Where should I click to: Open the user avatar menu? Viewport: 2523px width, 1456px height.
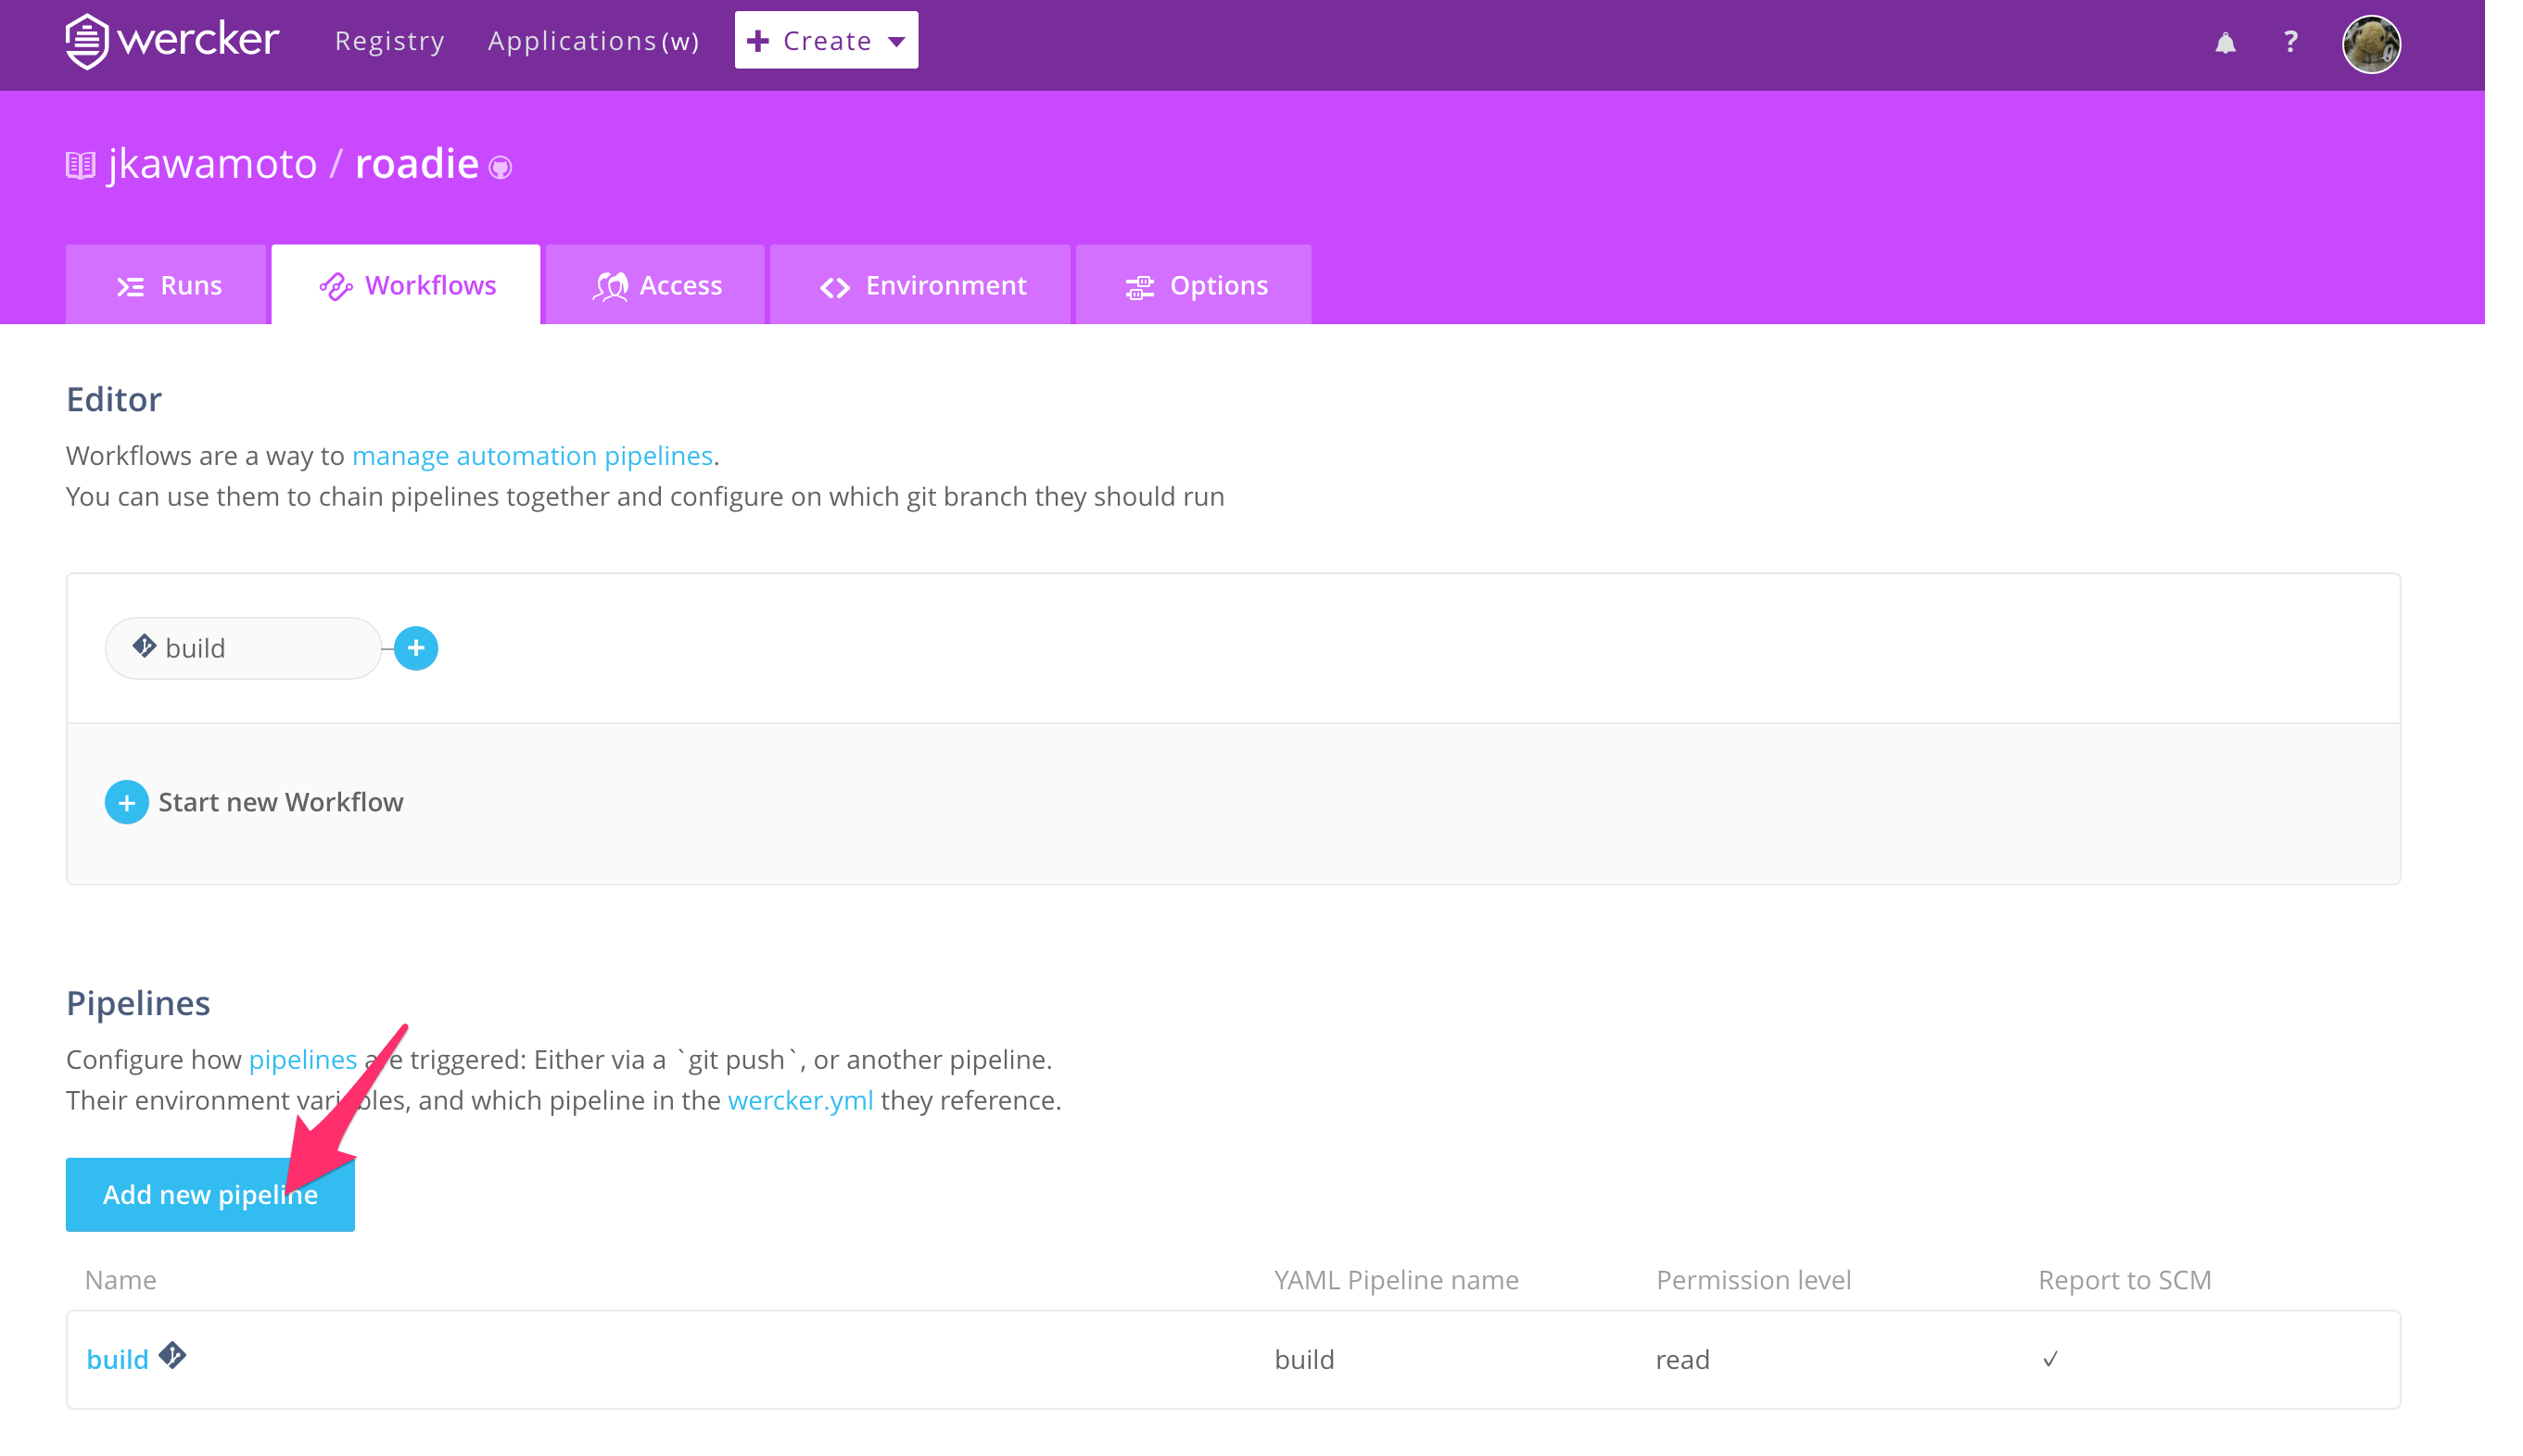2370,44
